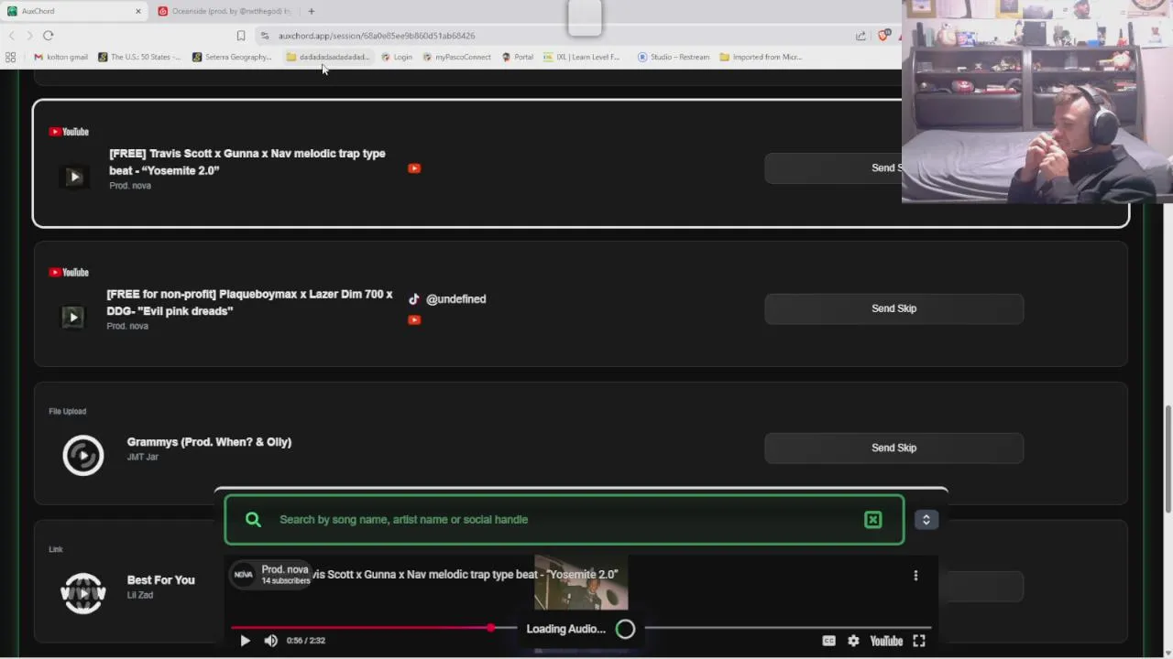Reload the page
1173x659 pixels.
(48, 36)
